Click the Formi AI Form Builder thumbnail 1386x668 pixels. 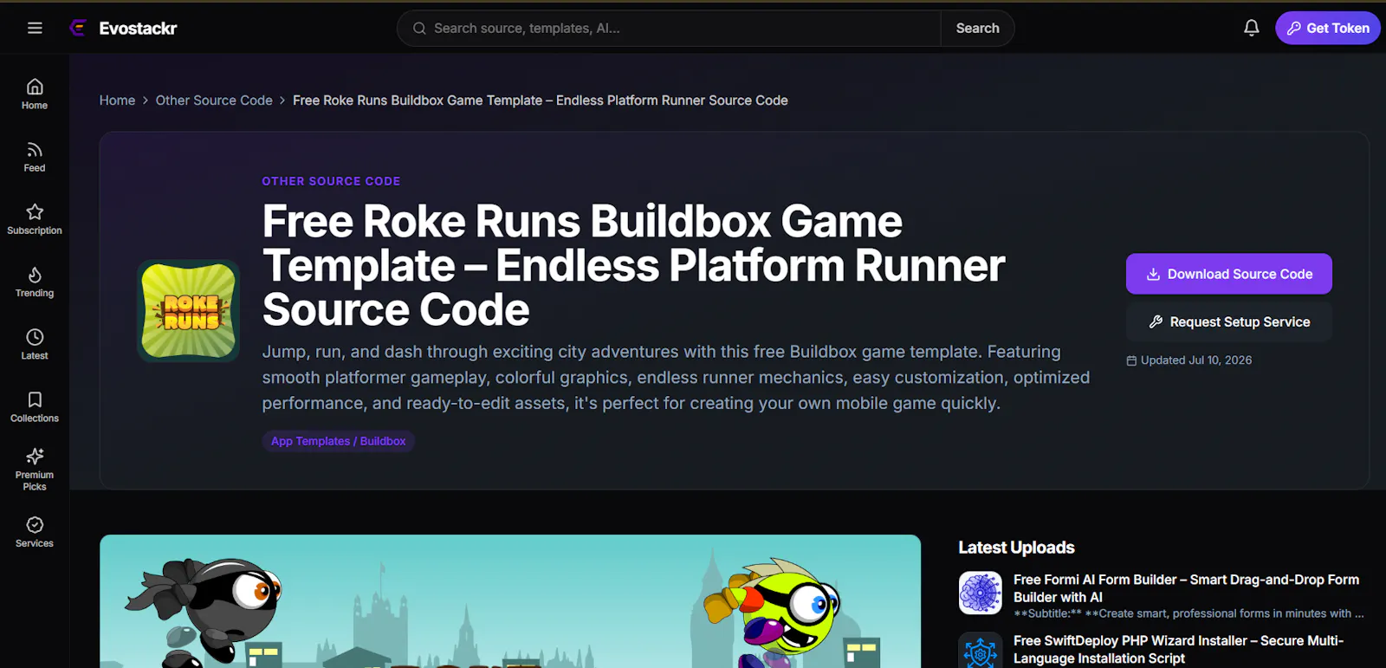tap(981, 593)
